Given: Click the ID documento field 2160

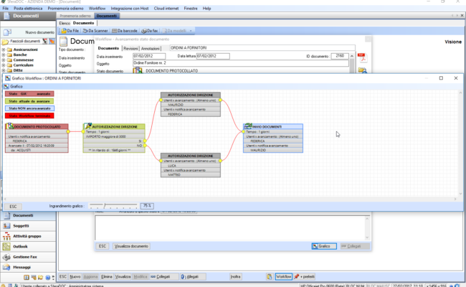Looking at the screenshot, I should [x=340, y=56].
